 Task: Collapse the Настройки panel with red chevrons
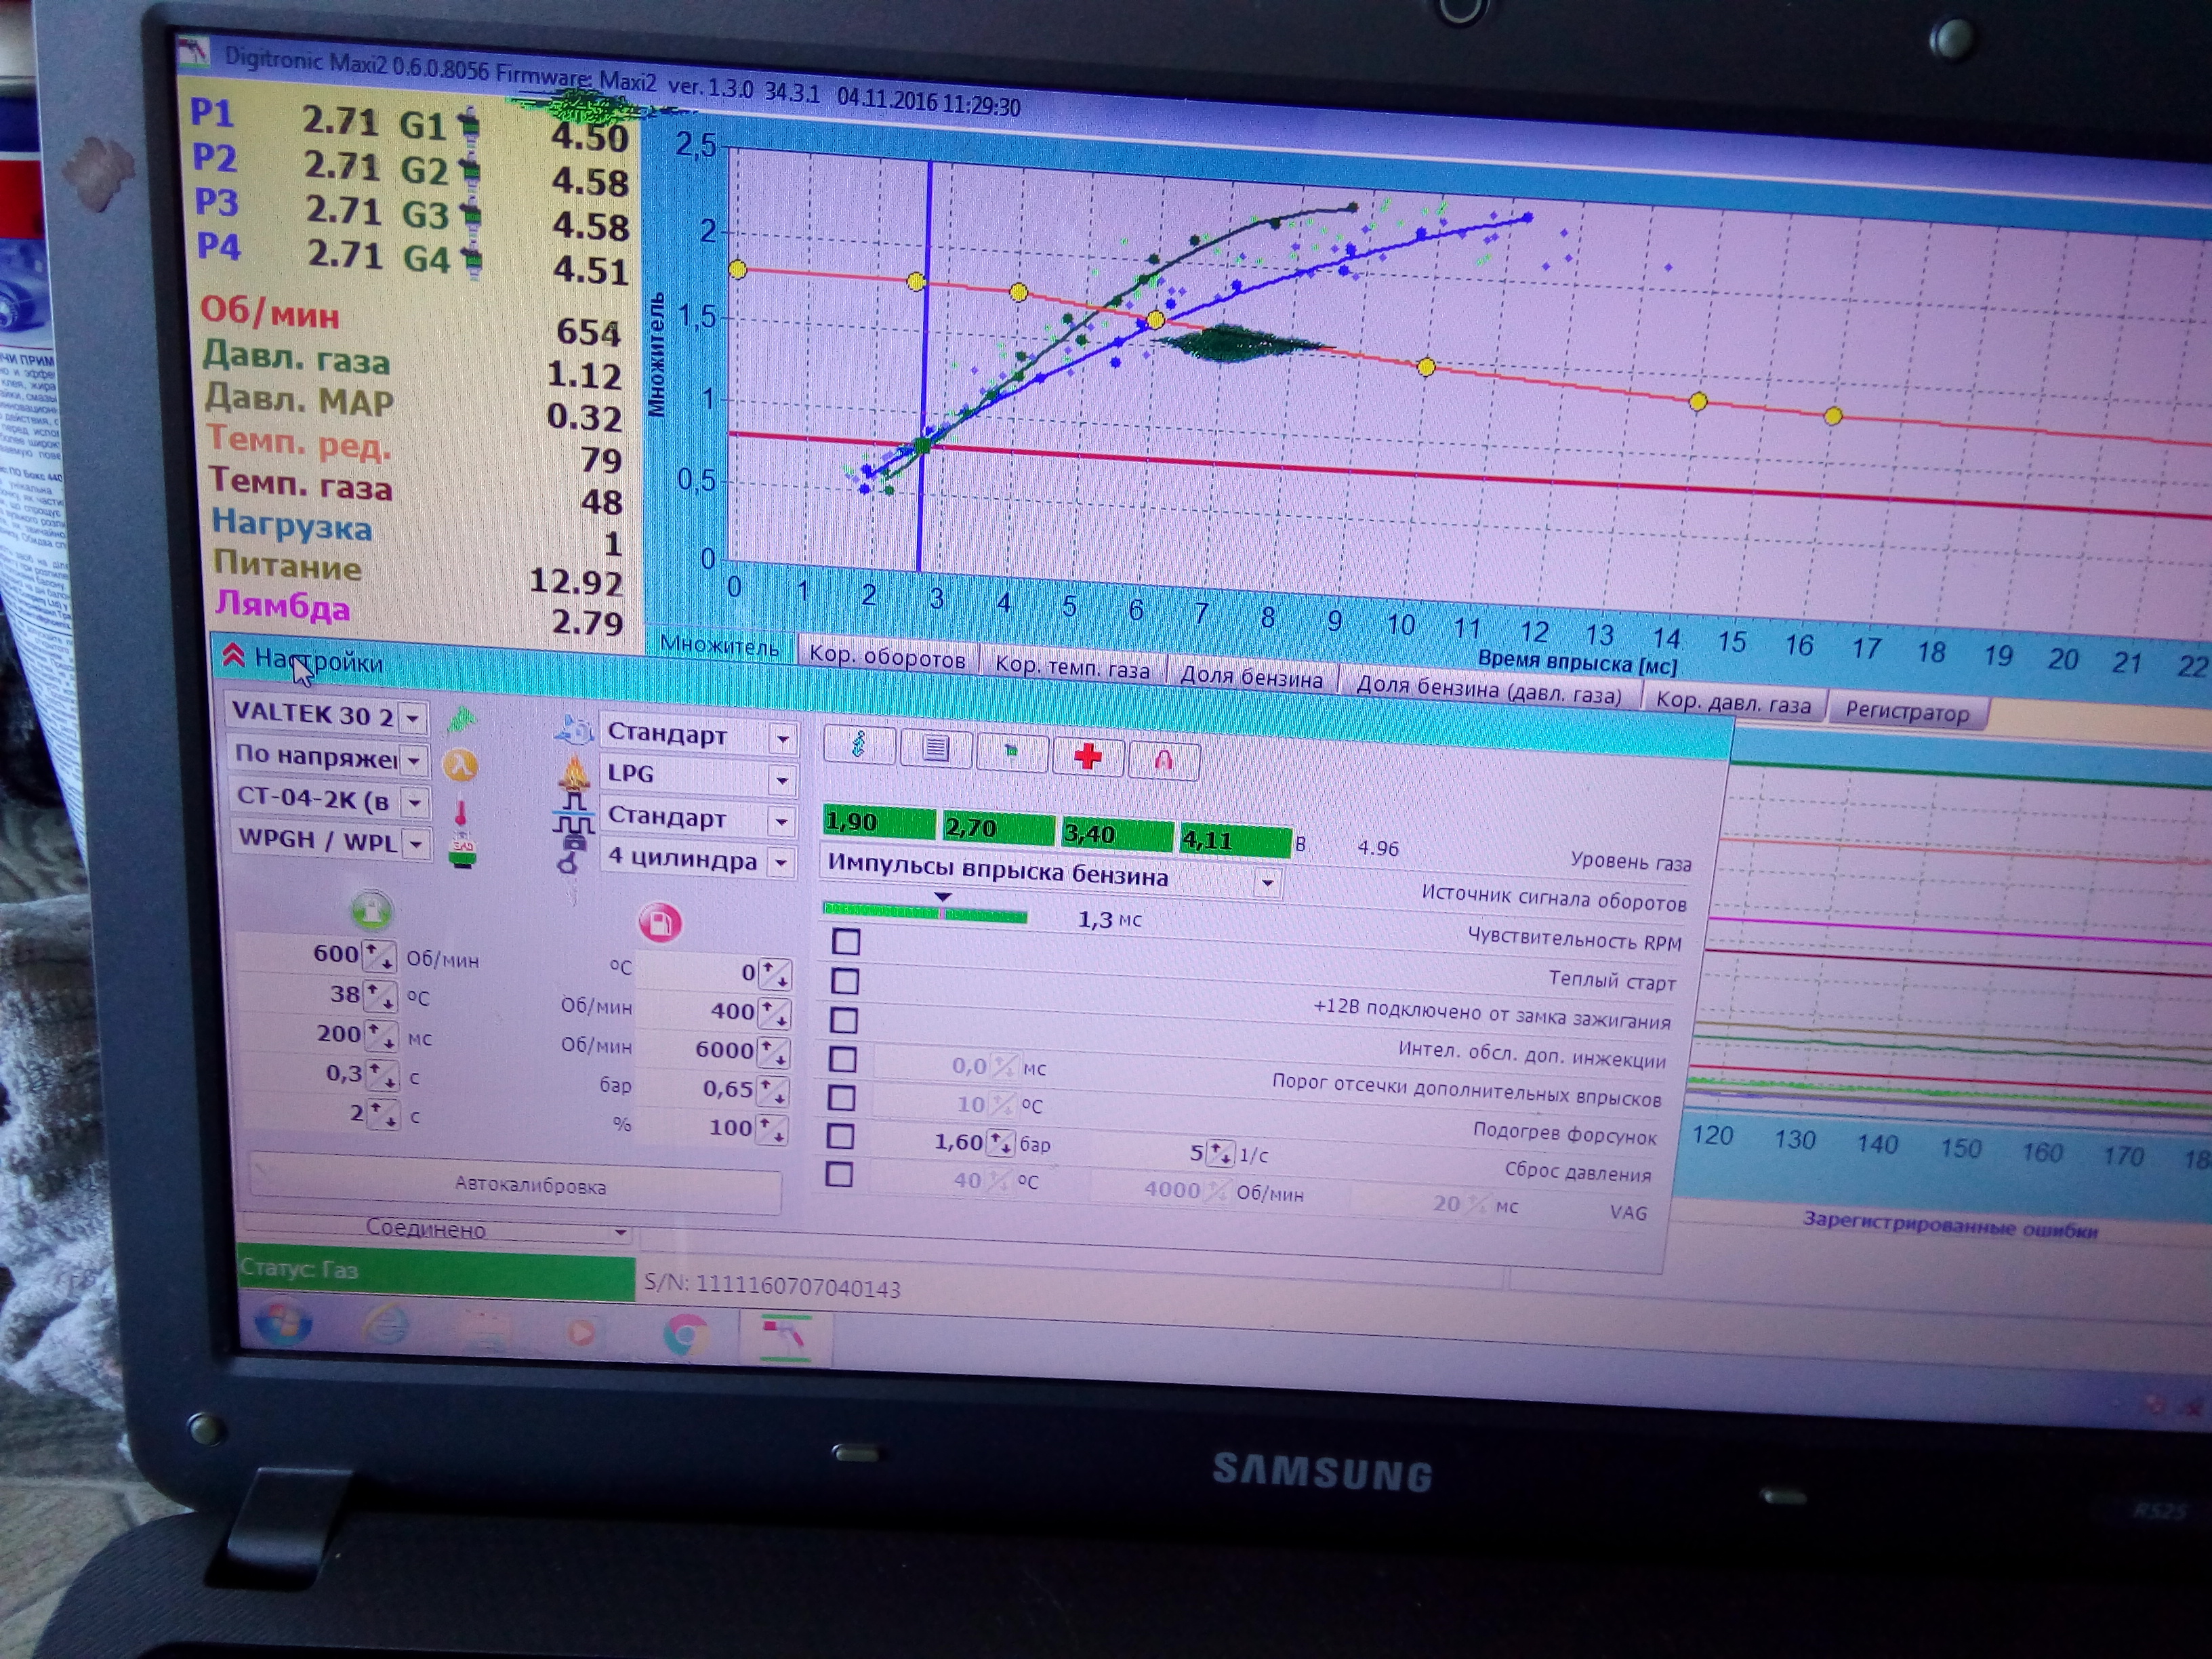233,657
